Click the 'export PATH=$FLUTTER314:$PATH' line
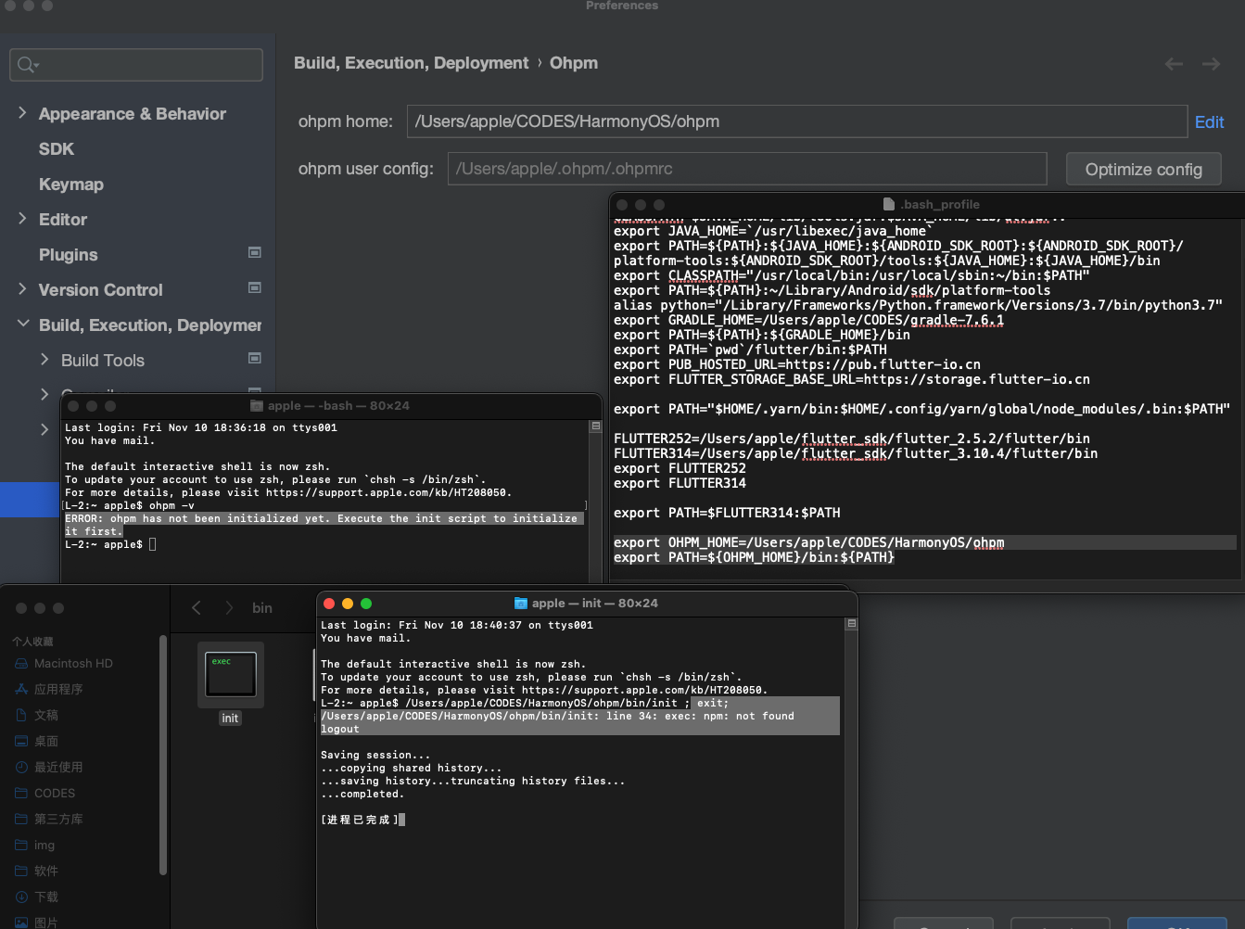Screen dimensions: 1245x929 (x=727, y=513)
